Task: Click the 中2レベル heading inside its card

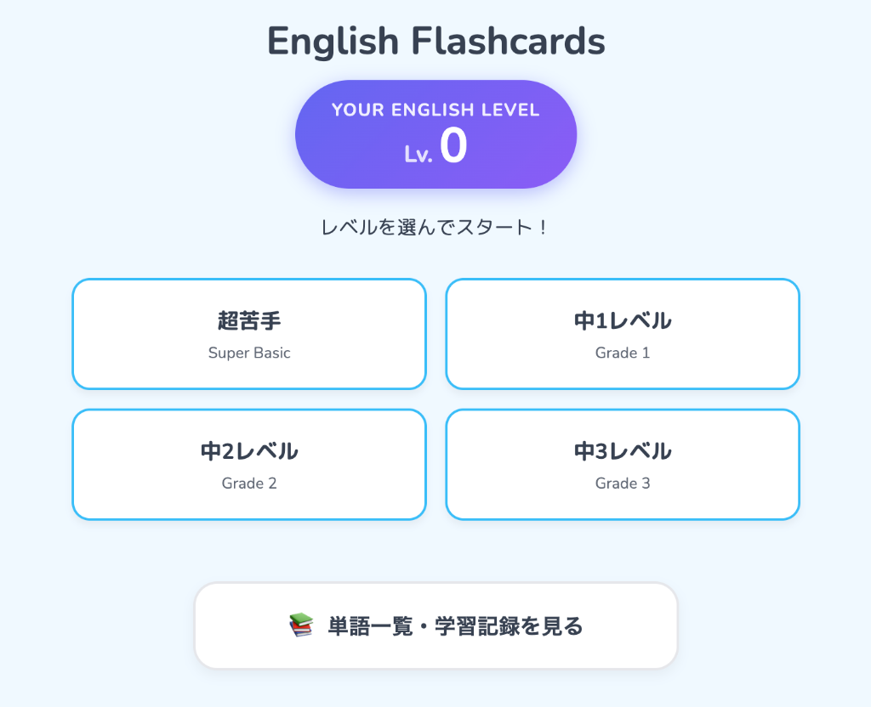Action: [249, 451]
